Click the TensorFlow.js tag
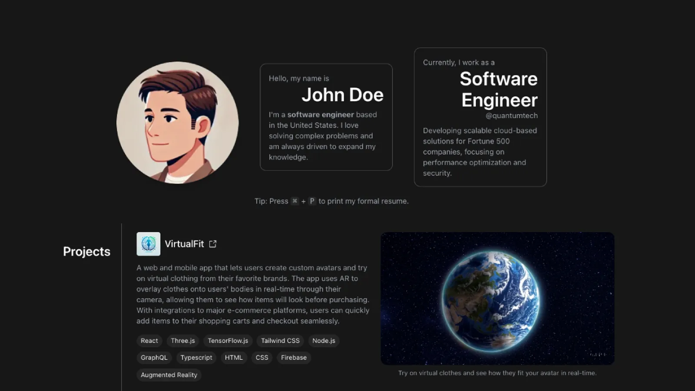The image size is (695, 391). [228, 341]
